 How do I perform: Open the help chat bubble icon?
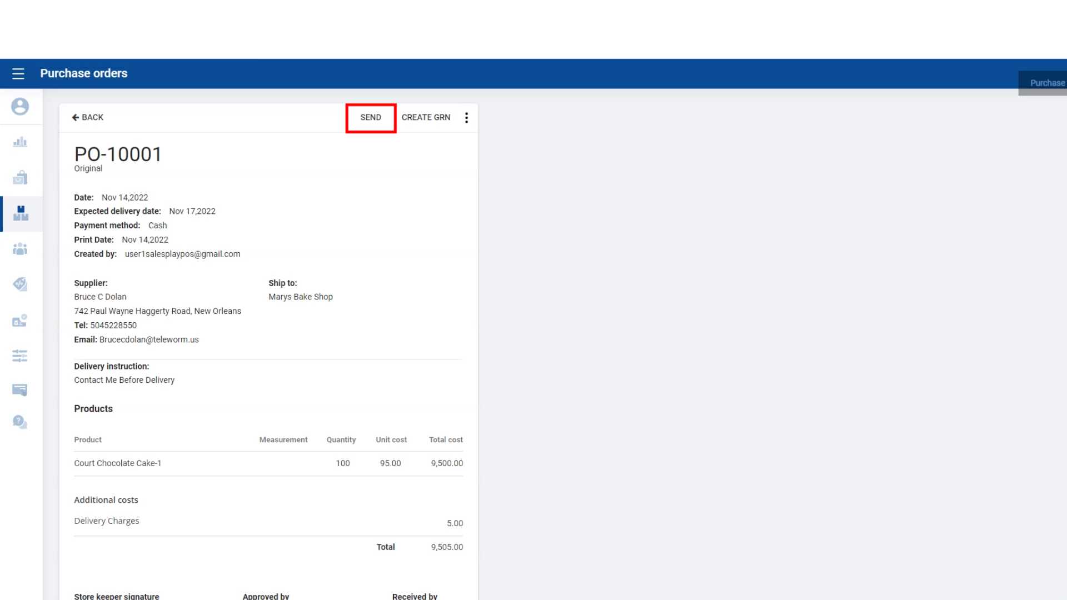click(20, 422)
